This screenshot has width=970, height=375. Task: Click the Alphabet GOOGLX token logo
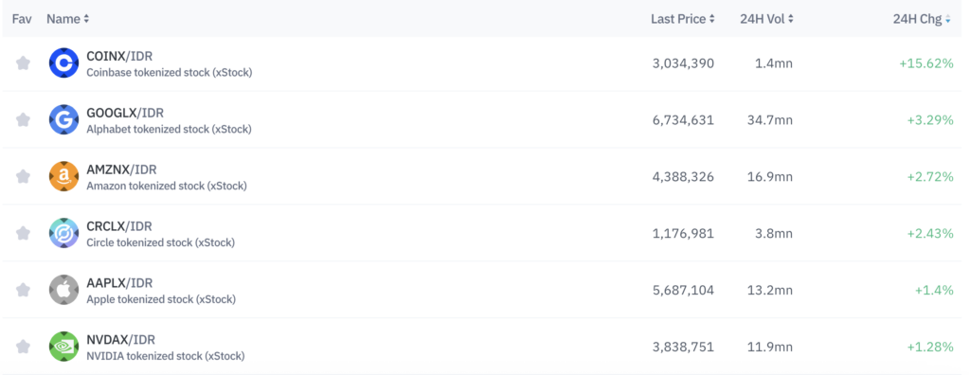point(63,120)
